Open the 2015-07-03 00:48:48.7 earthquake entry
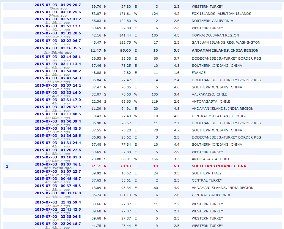Viewport: 284px width, 229px height. [x=58, y=179]
